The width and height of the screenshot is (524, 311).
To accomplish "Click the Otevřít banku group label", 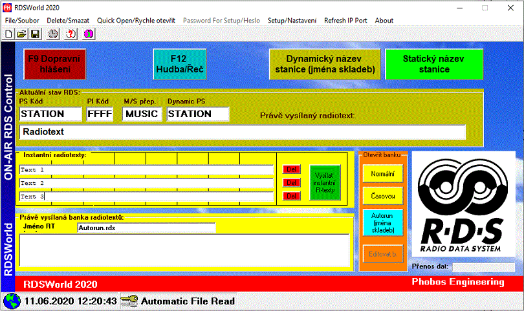I will 382,155.
